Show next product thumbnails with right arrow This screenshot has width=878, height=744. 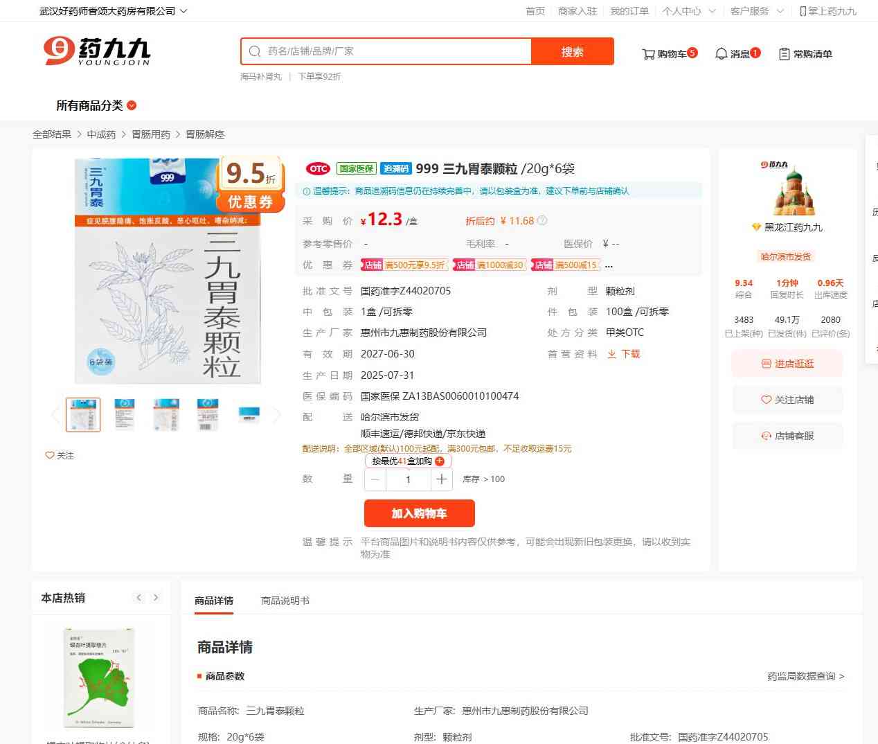click(x=277, y=415)
